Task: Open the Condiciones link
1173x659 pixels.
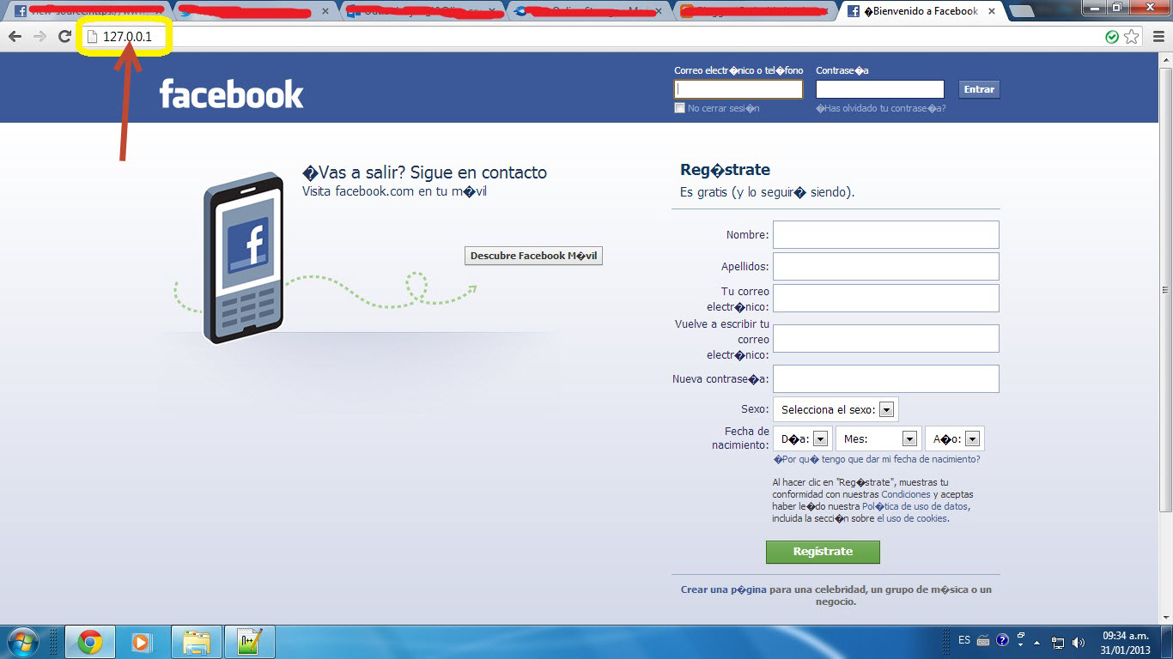Action: click(x=906, y=494)
